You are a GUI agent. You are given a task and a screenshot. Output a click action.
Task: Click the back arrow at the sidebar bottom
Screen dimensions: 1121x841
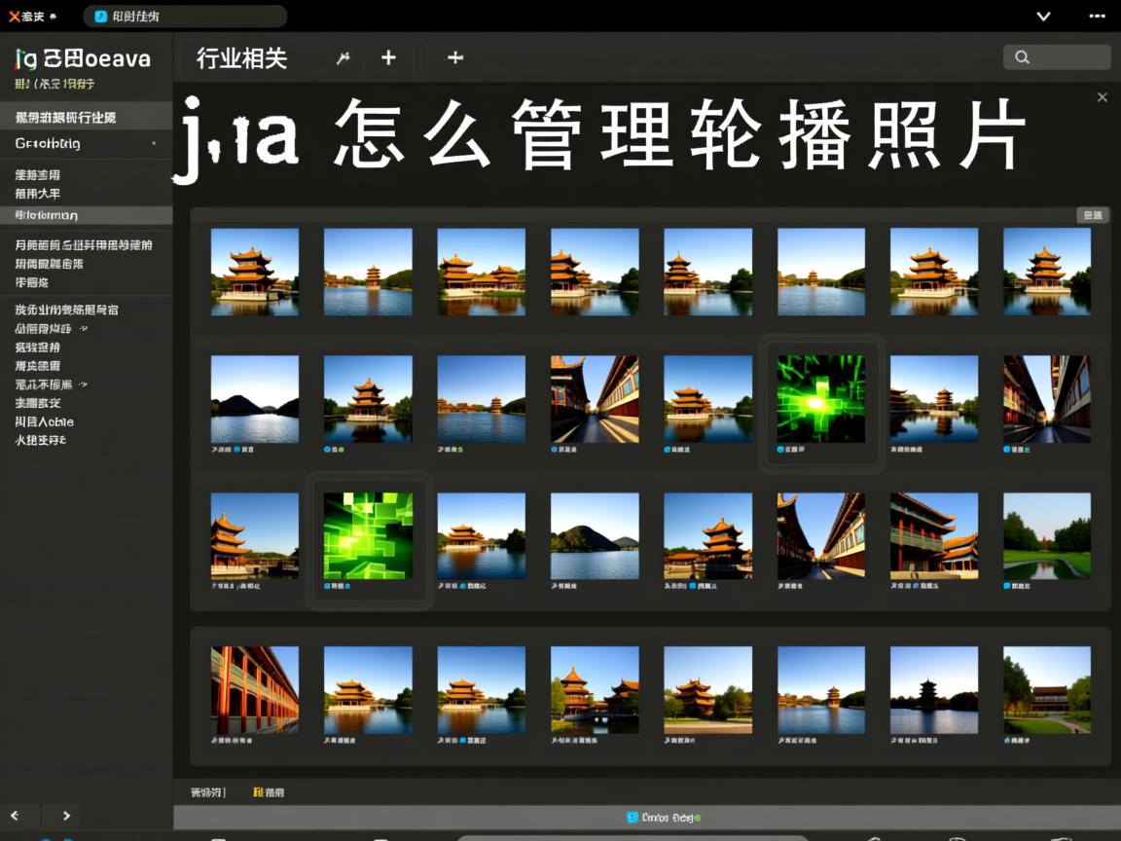click(16, 816)
